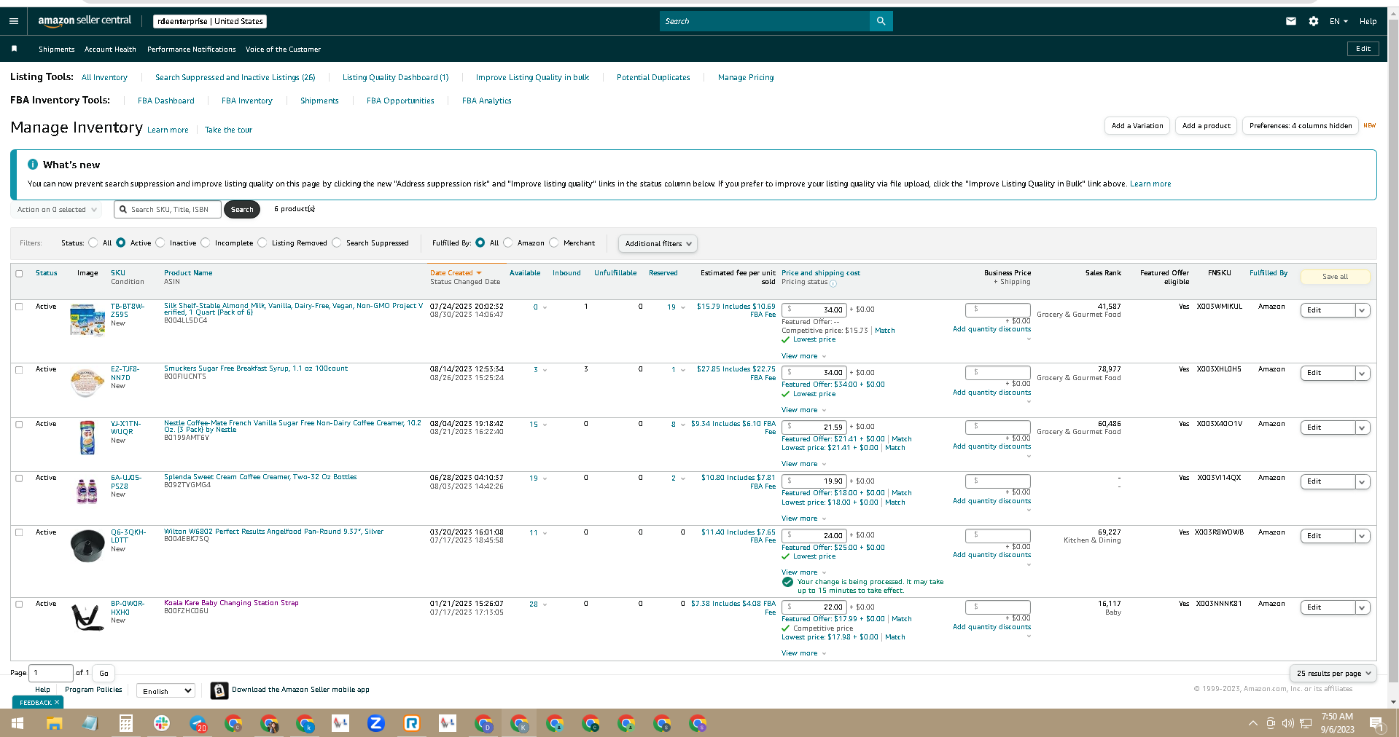The image size is (1399, 737).
Task: Open the 25 results per page dropdown
Action: click(1333, 674)
